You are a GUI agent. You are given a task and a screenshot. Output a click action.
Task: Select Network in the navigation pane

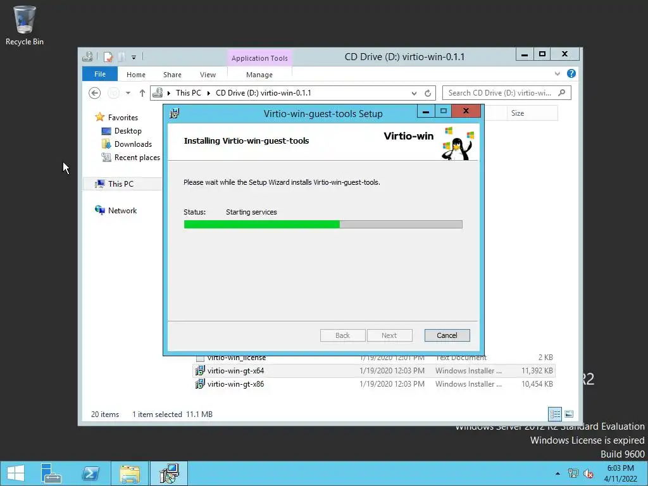(122, 210)
